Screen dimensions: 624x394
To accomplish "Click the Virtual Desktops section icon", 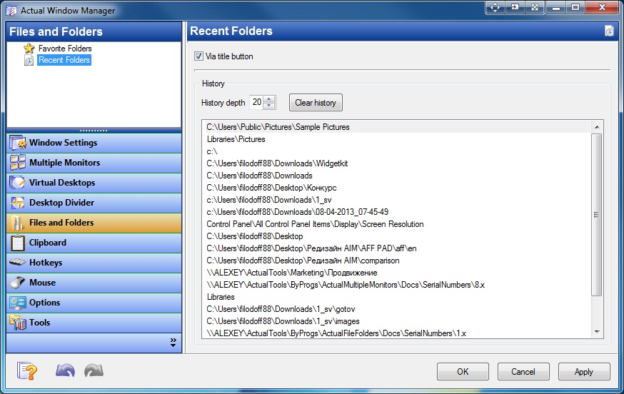I will pyautogui.click(x=18, y=183).
